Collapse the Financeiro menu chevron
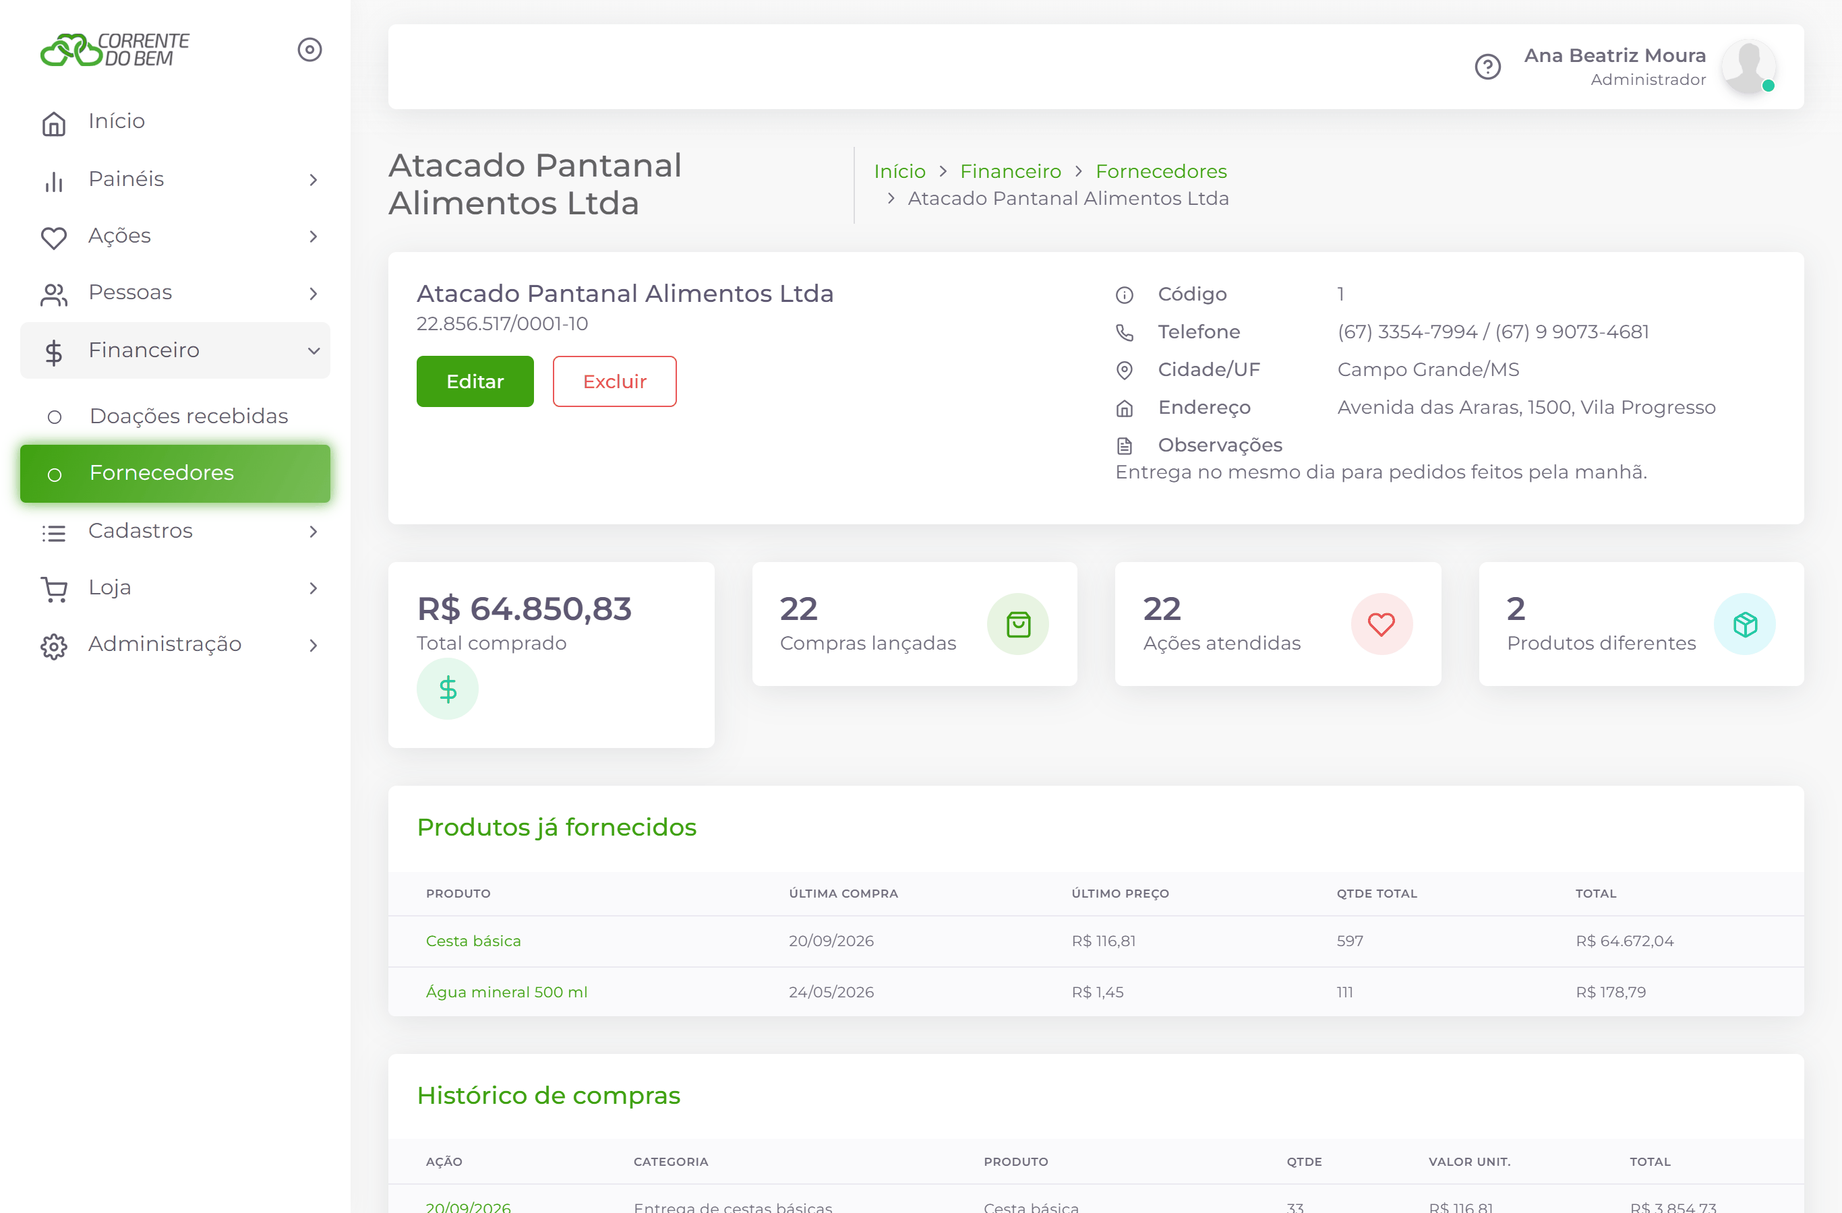The image size is (1842, 1213). coord(313,351)
